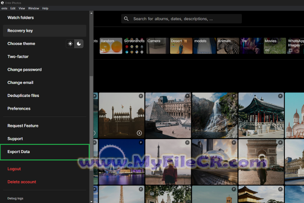Open the ente menu
Image resolution: width=304 pixels, height=203 pixels.
4,8
